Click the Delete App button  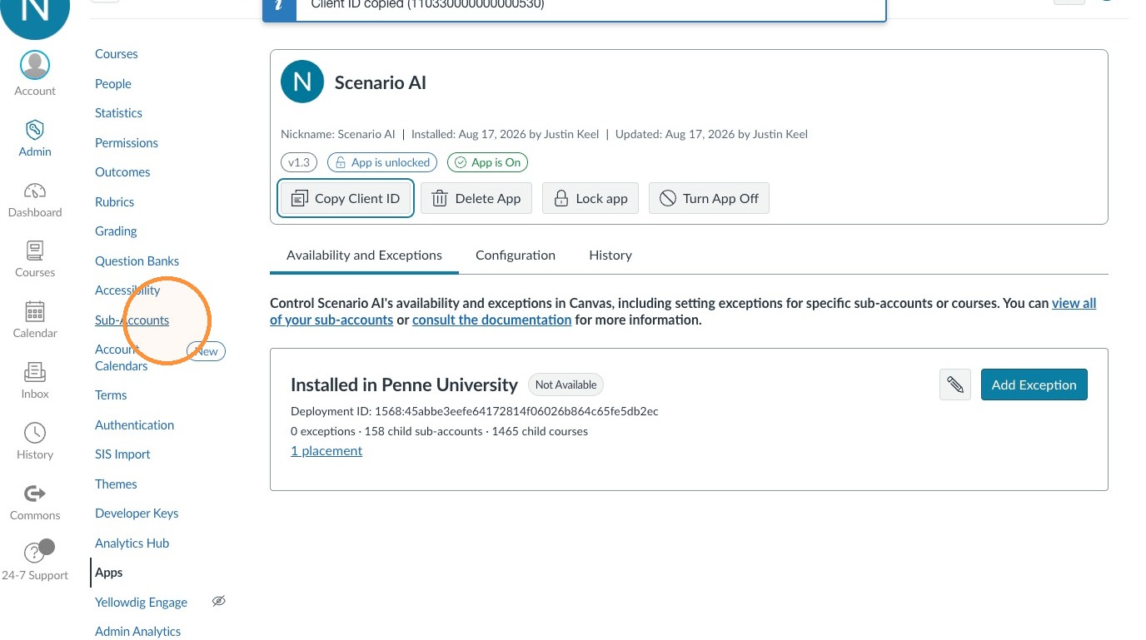[x=476, y=198]
